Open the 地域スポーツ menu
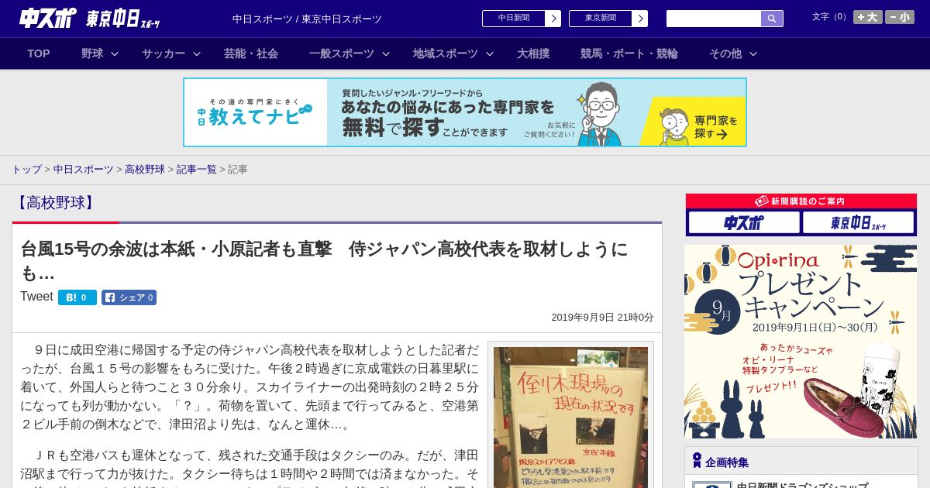930x488 pixels. (446, 53)
